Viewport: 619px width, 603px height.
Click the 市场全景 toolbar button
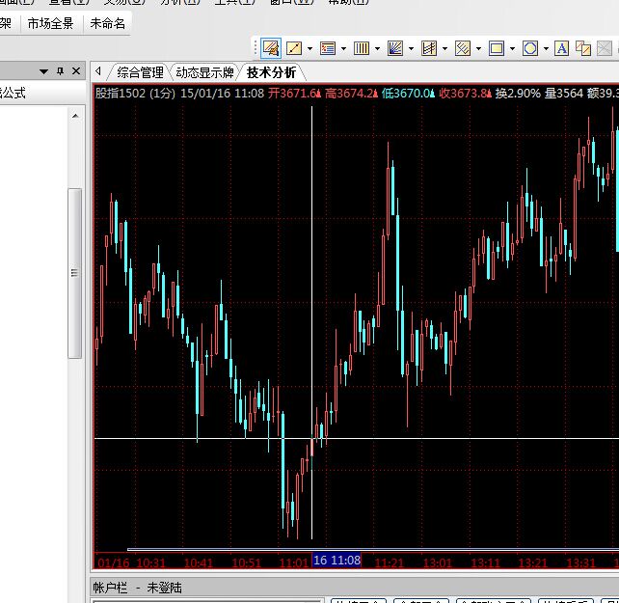[x=50, y=24]
